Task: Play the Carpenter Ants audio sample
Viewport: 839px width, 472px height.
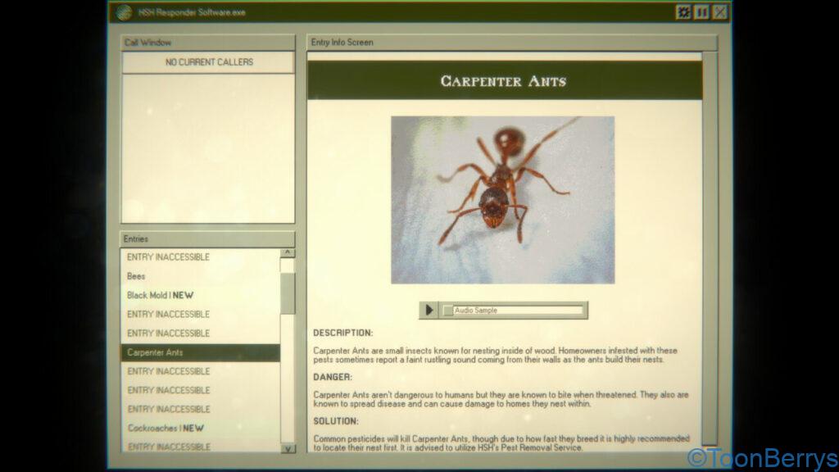Action: (429, 311)
